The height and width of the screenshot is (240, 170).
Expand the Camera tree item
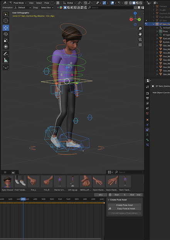pyautogui.click(x=153, y=6)
